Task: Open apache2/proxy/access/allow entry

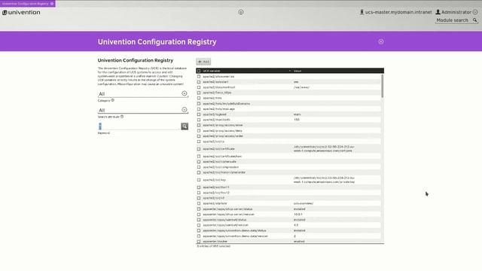Action: click(x=223, y=126)
